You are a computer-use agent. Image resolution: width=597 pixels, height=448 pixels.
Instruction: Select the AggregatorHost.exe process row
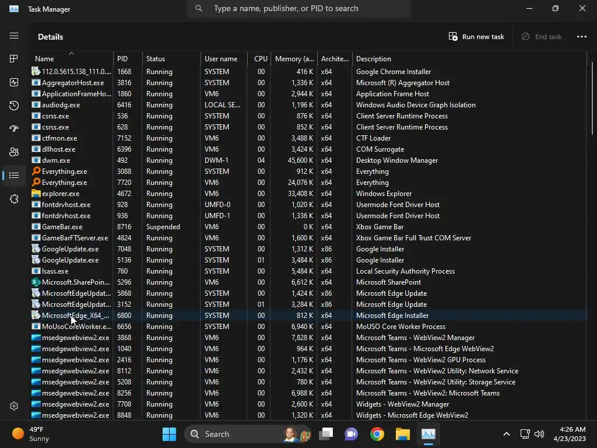point(308,83)
